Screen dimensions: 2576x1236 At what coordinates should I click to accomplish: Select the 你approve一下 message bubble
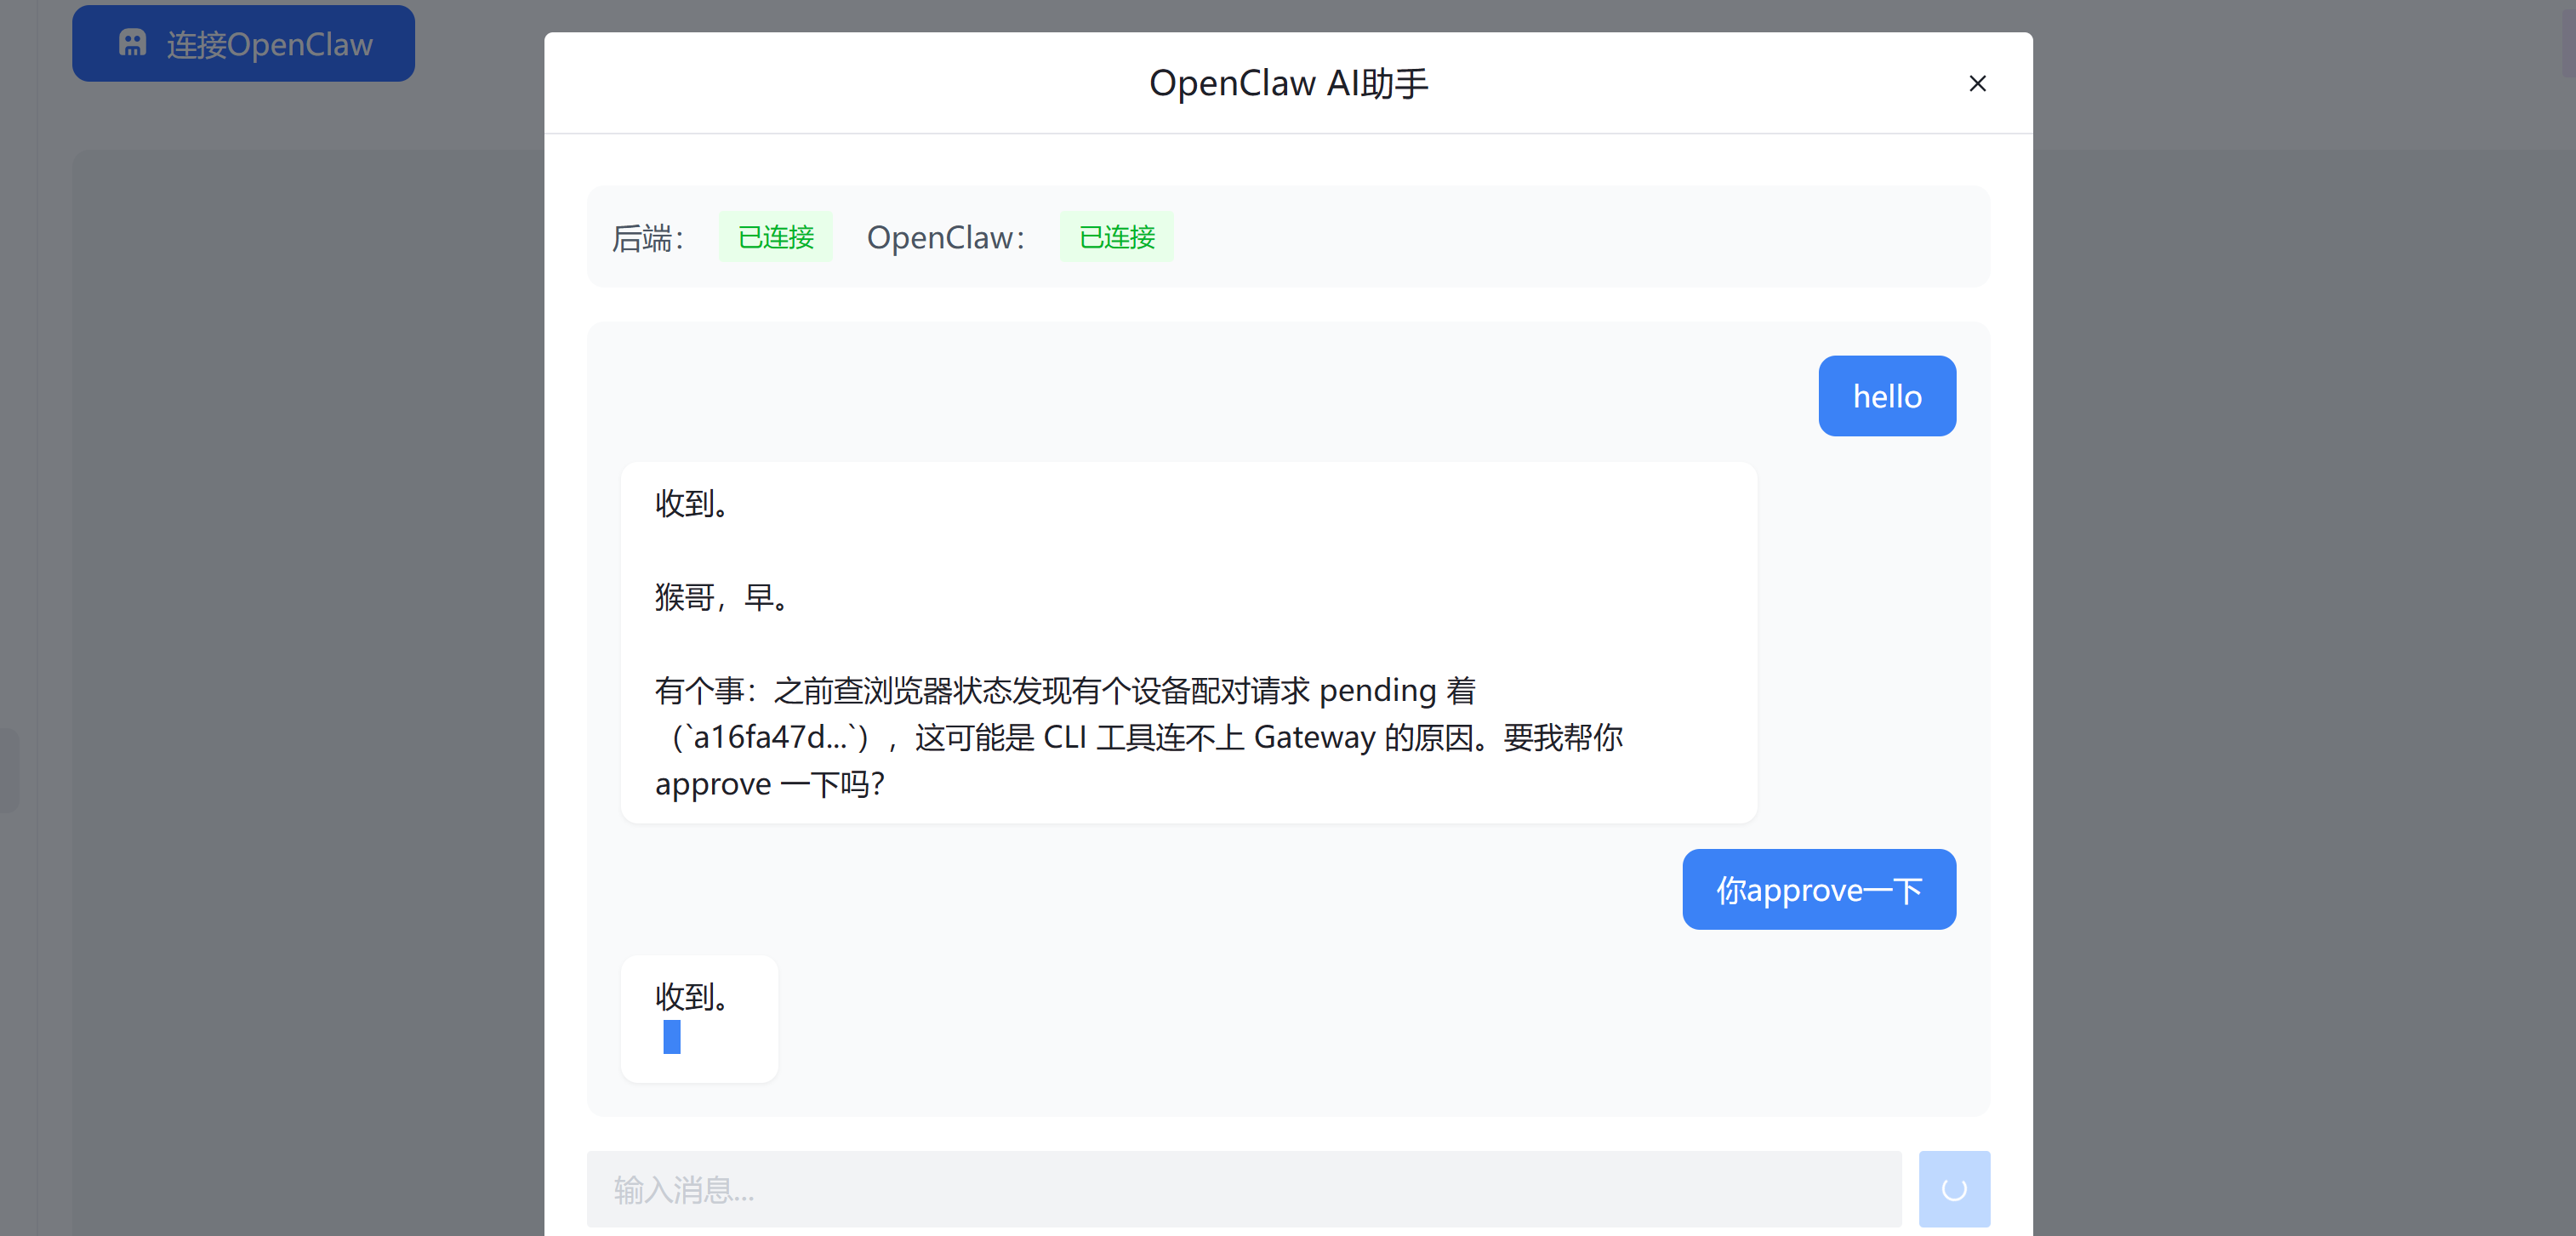pos(1818,889)
